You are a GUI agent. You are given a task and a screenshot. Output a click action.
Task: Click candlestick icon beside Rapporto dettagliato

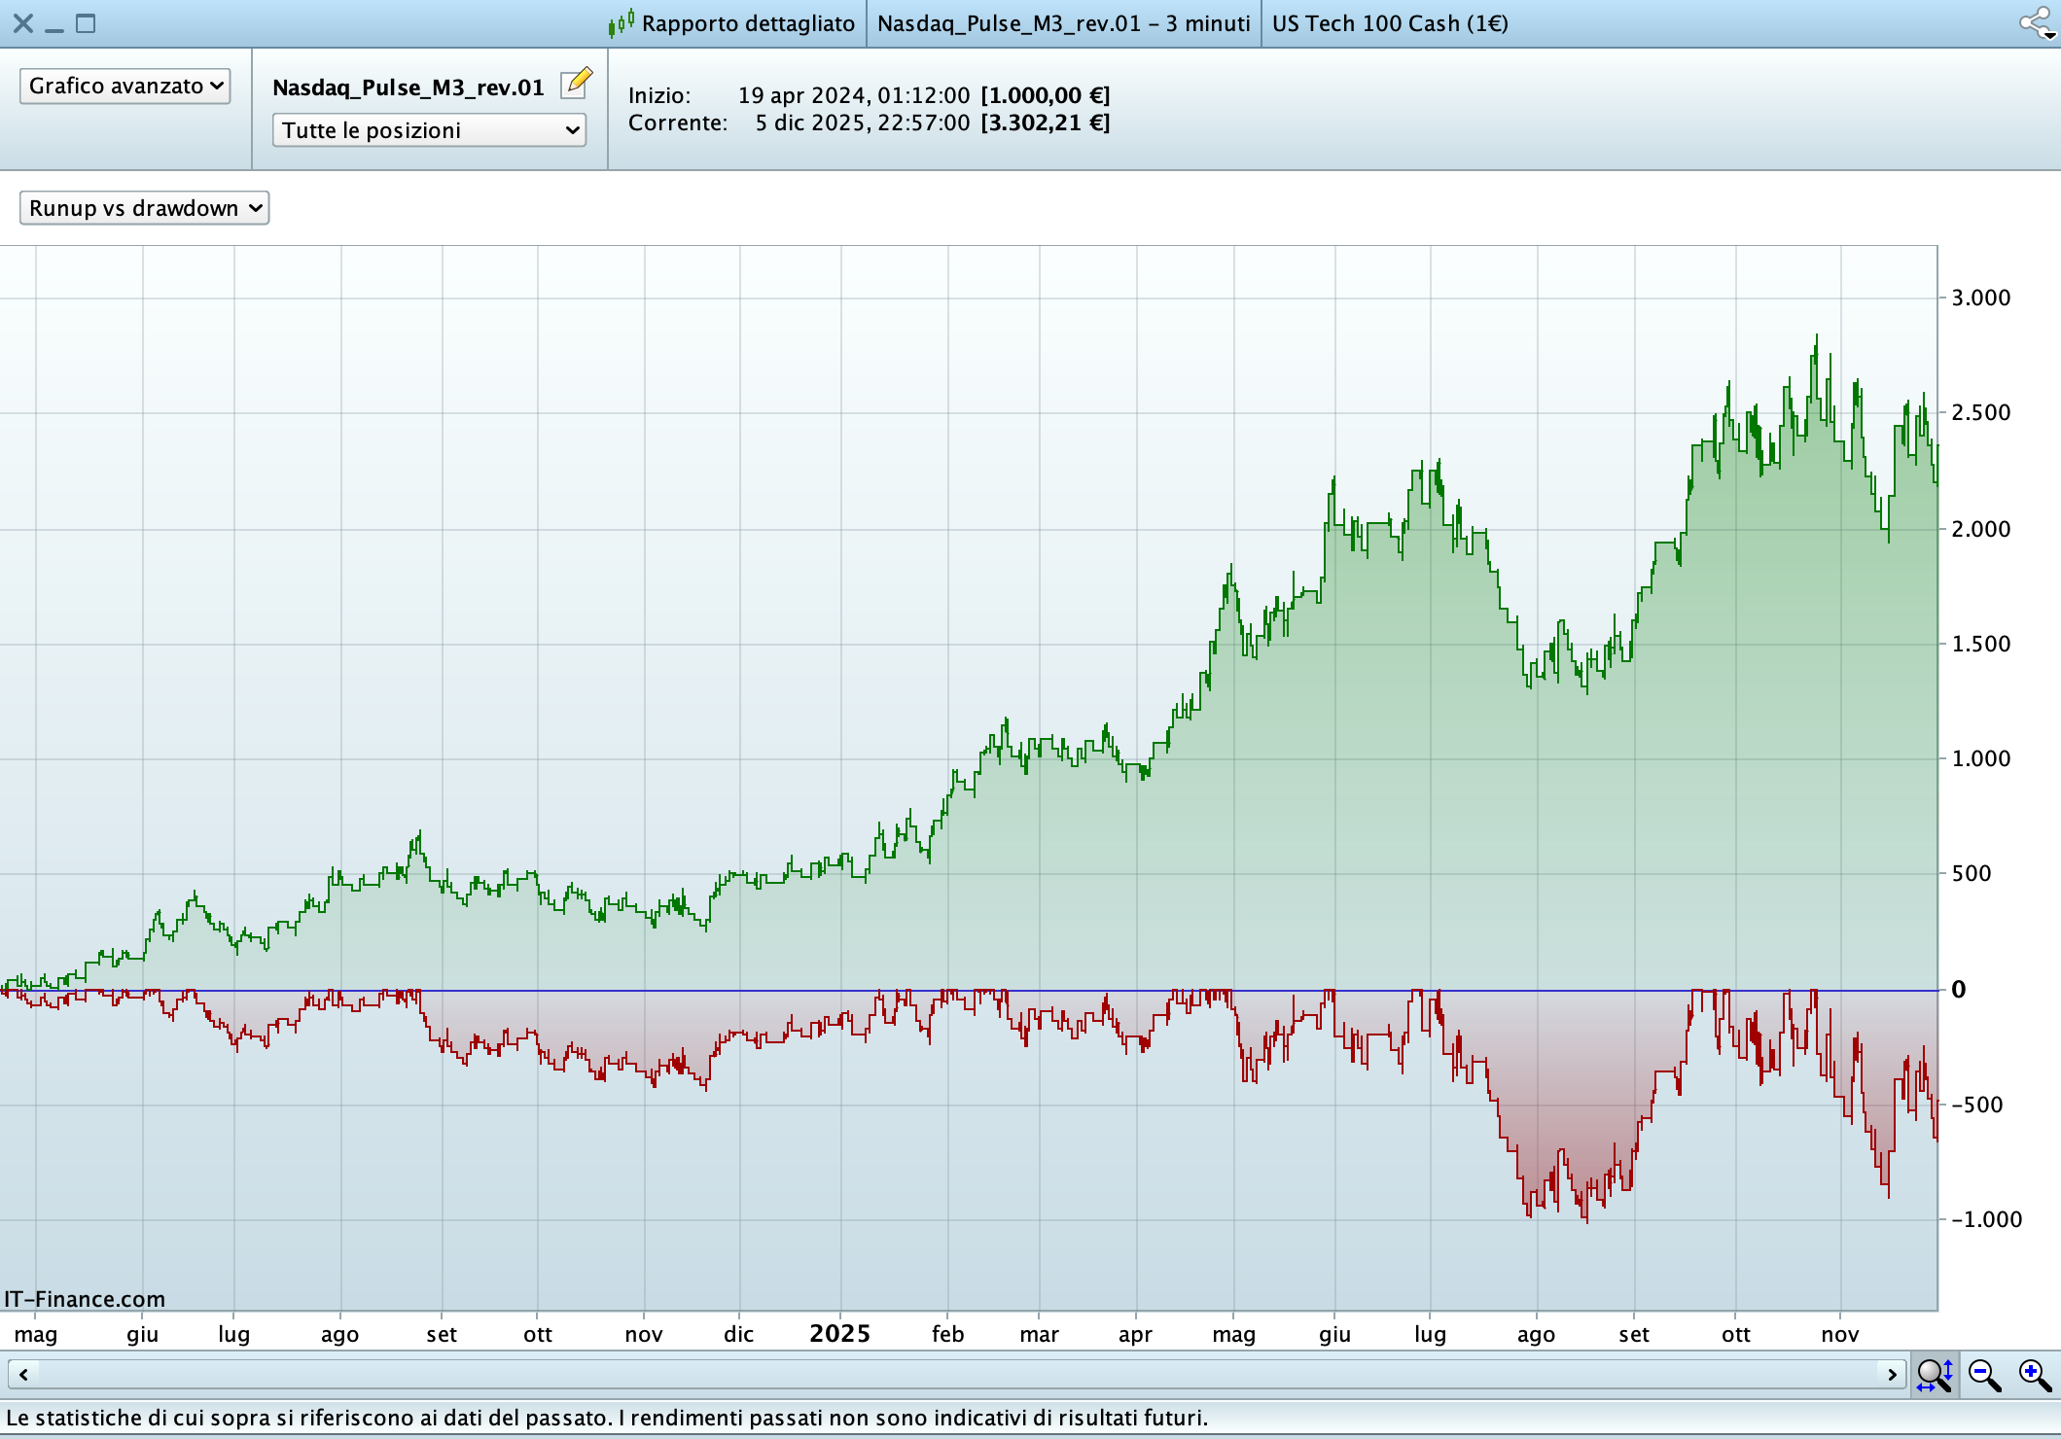click(622, 22)
